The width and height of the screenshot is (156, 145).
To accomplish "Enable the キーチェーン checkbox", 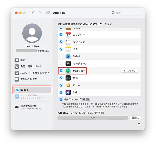I will click(61, 64).
